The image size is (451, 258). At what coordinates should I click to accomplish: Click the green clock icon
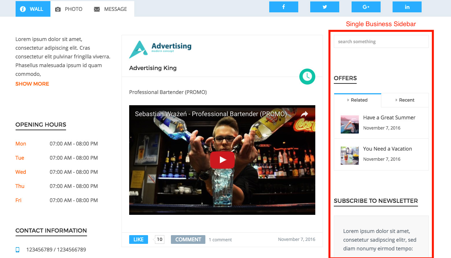(x=307, y=76)
